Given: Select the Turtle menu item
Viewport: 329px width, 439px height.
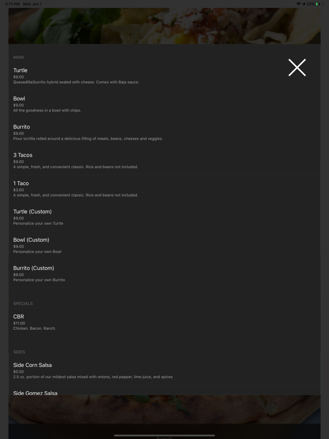Looking at the screenshot, I should coord(164,76).
